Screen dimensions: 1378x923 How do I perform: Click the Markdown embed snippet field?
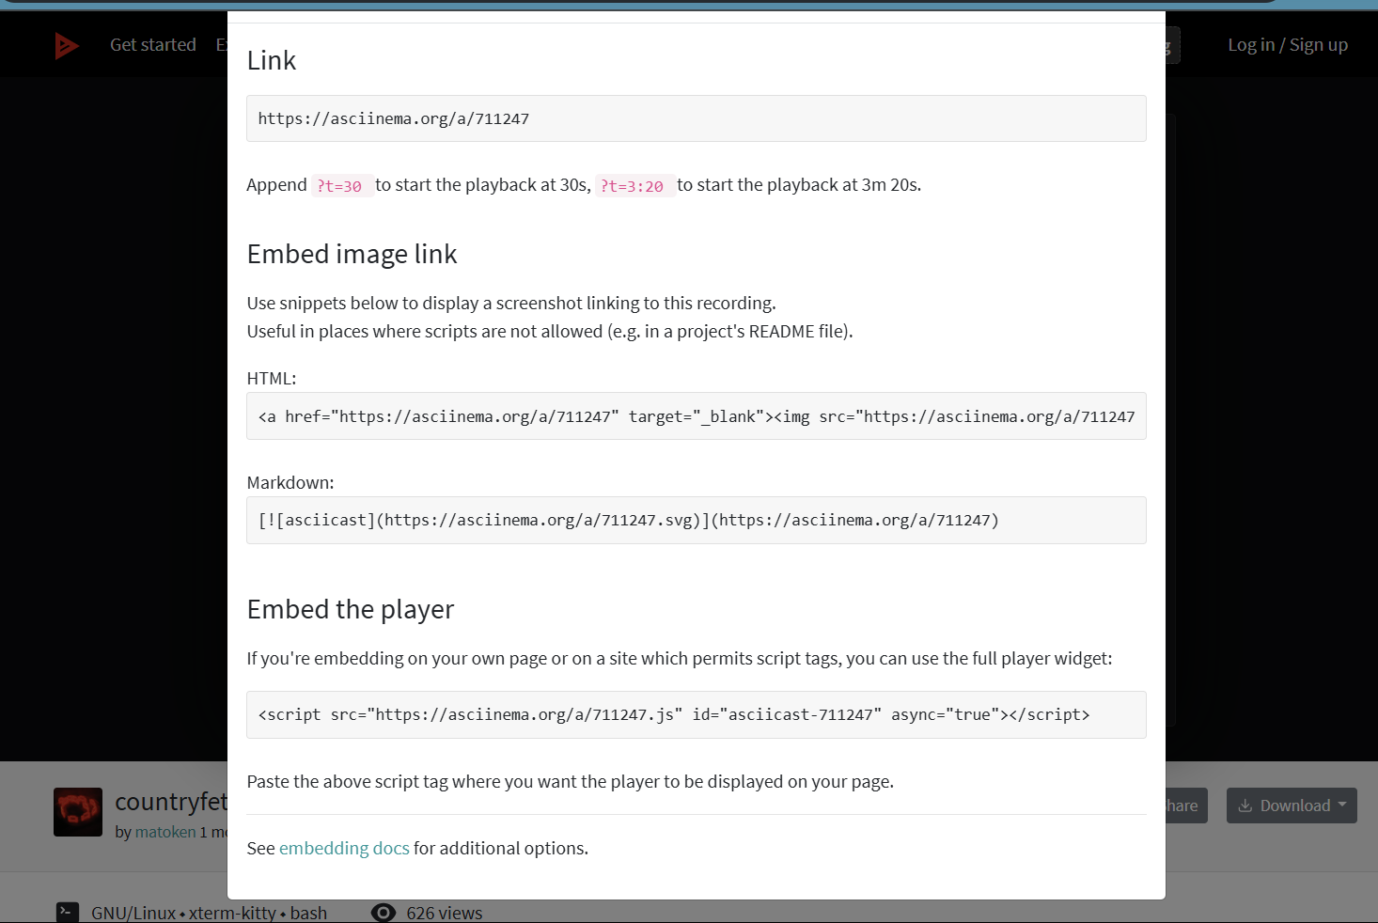696,520
